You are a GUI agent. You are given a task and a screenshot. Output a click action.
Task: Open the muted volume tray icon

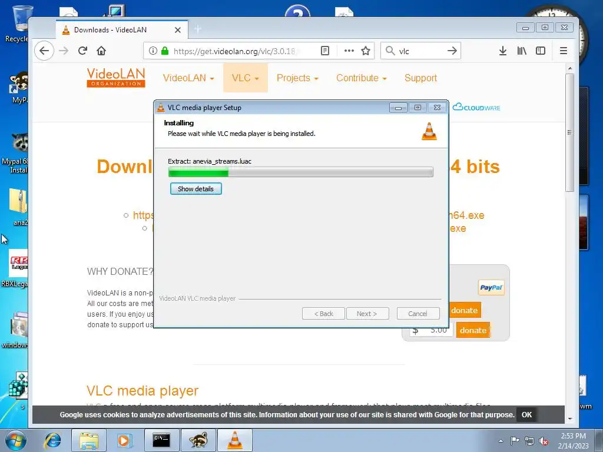(544, 441)
